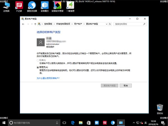Image resolution: width=168 pixels, height=126 pixels.
Task: Select the 管理员(A) radio button
Action: click(x=38, y=67)
